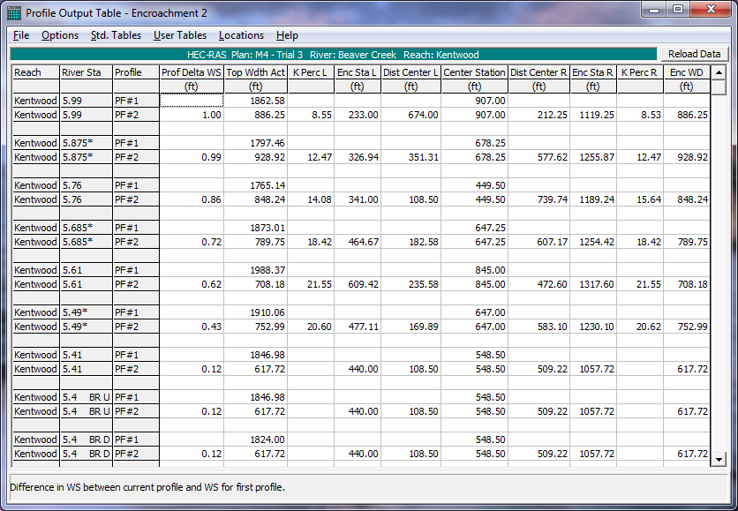Open the Std. Tables menu
This screenshot has height=511, width=738.
pyautogui.click(x=116, y=35)
